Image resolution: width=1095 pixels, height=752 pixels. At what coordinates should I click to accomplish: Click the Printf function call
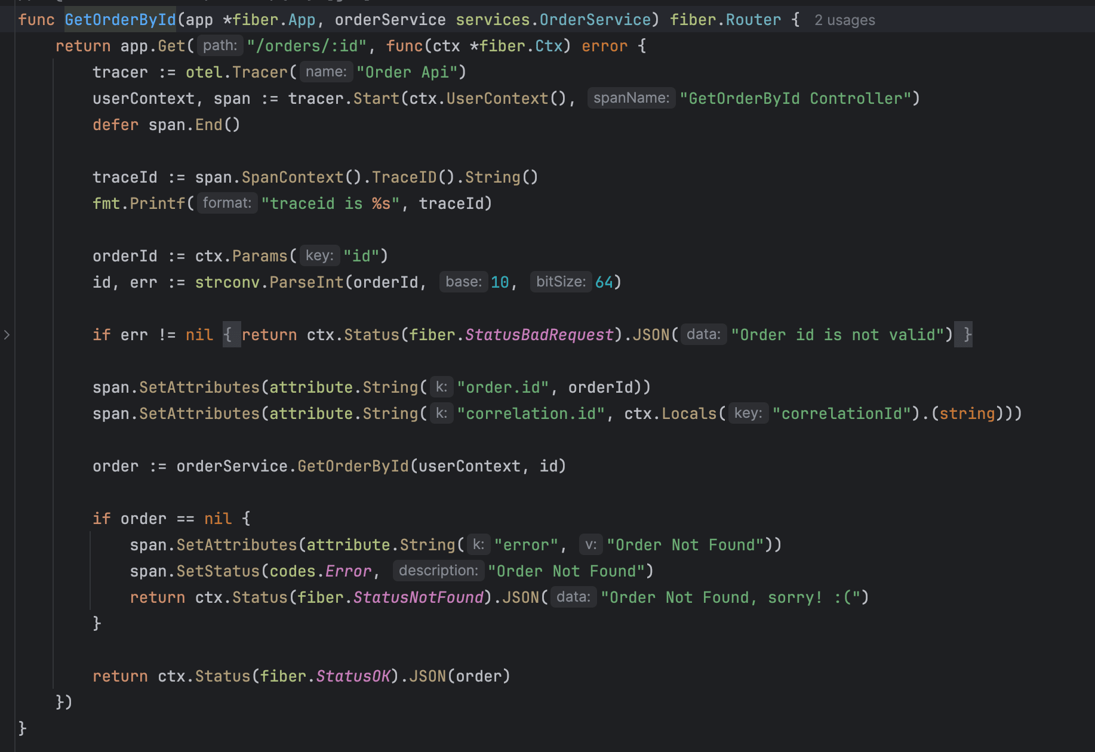click(x=158, y=204)
